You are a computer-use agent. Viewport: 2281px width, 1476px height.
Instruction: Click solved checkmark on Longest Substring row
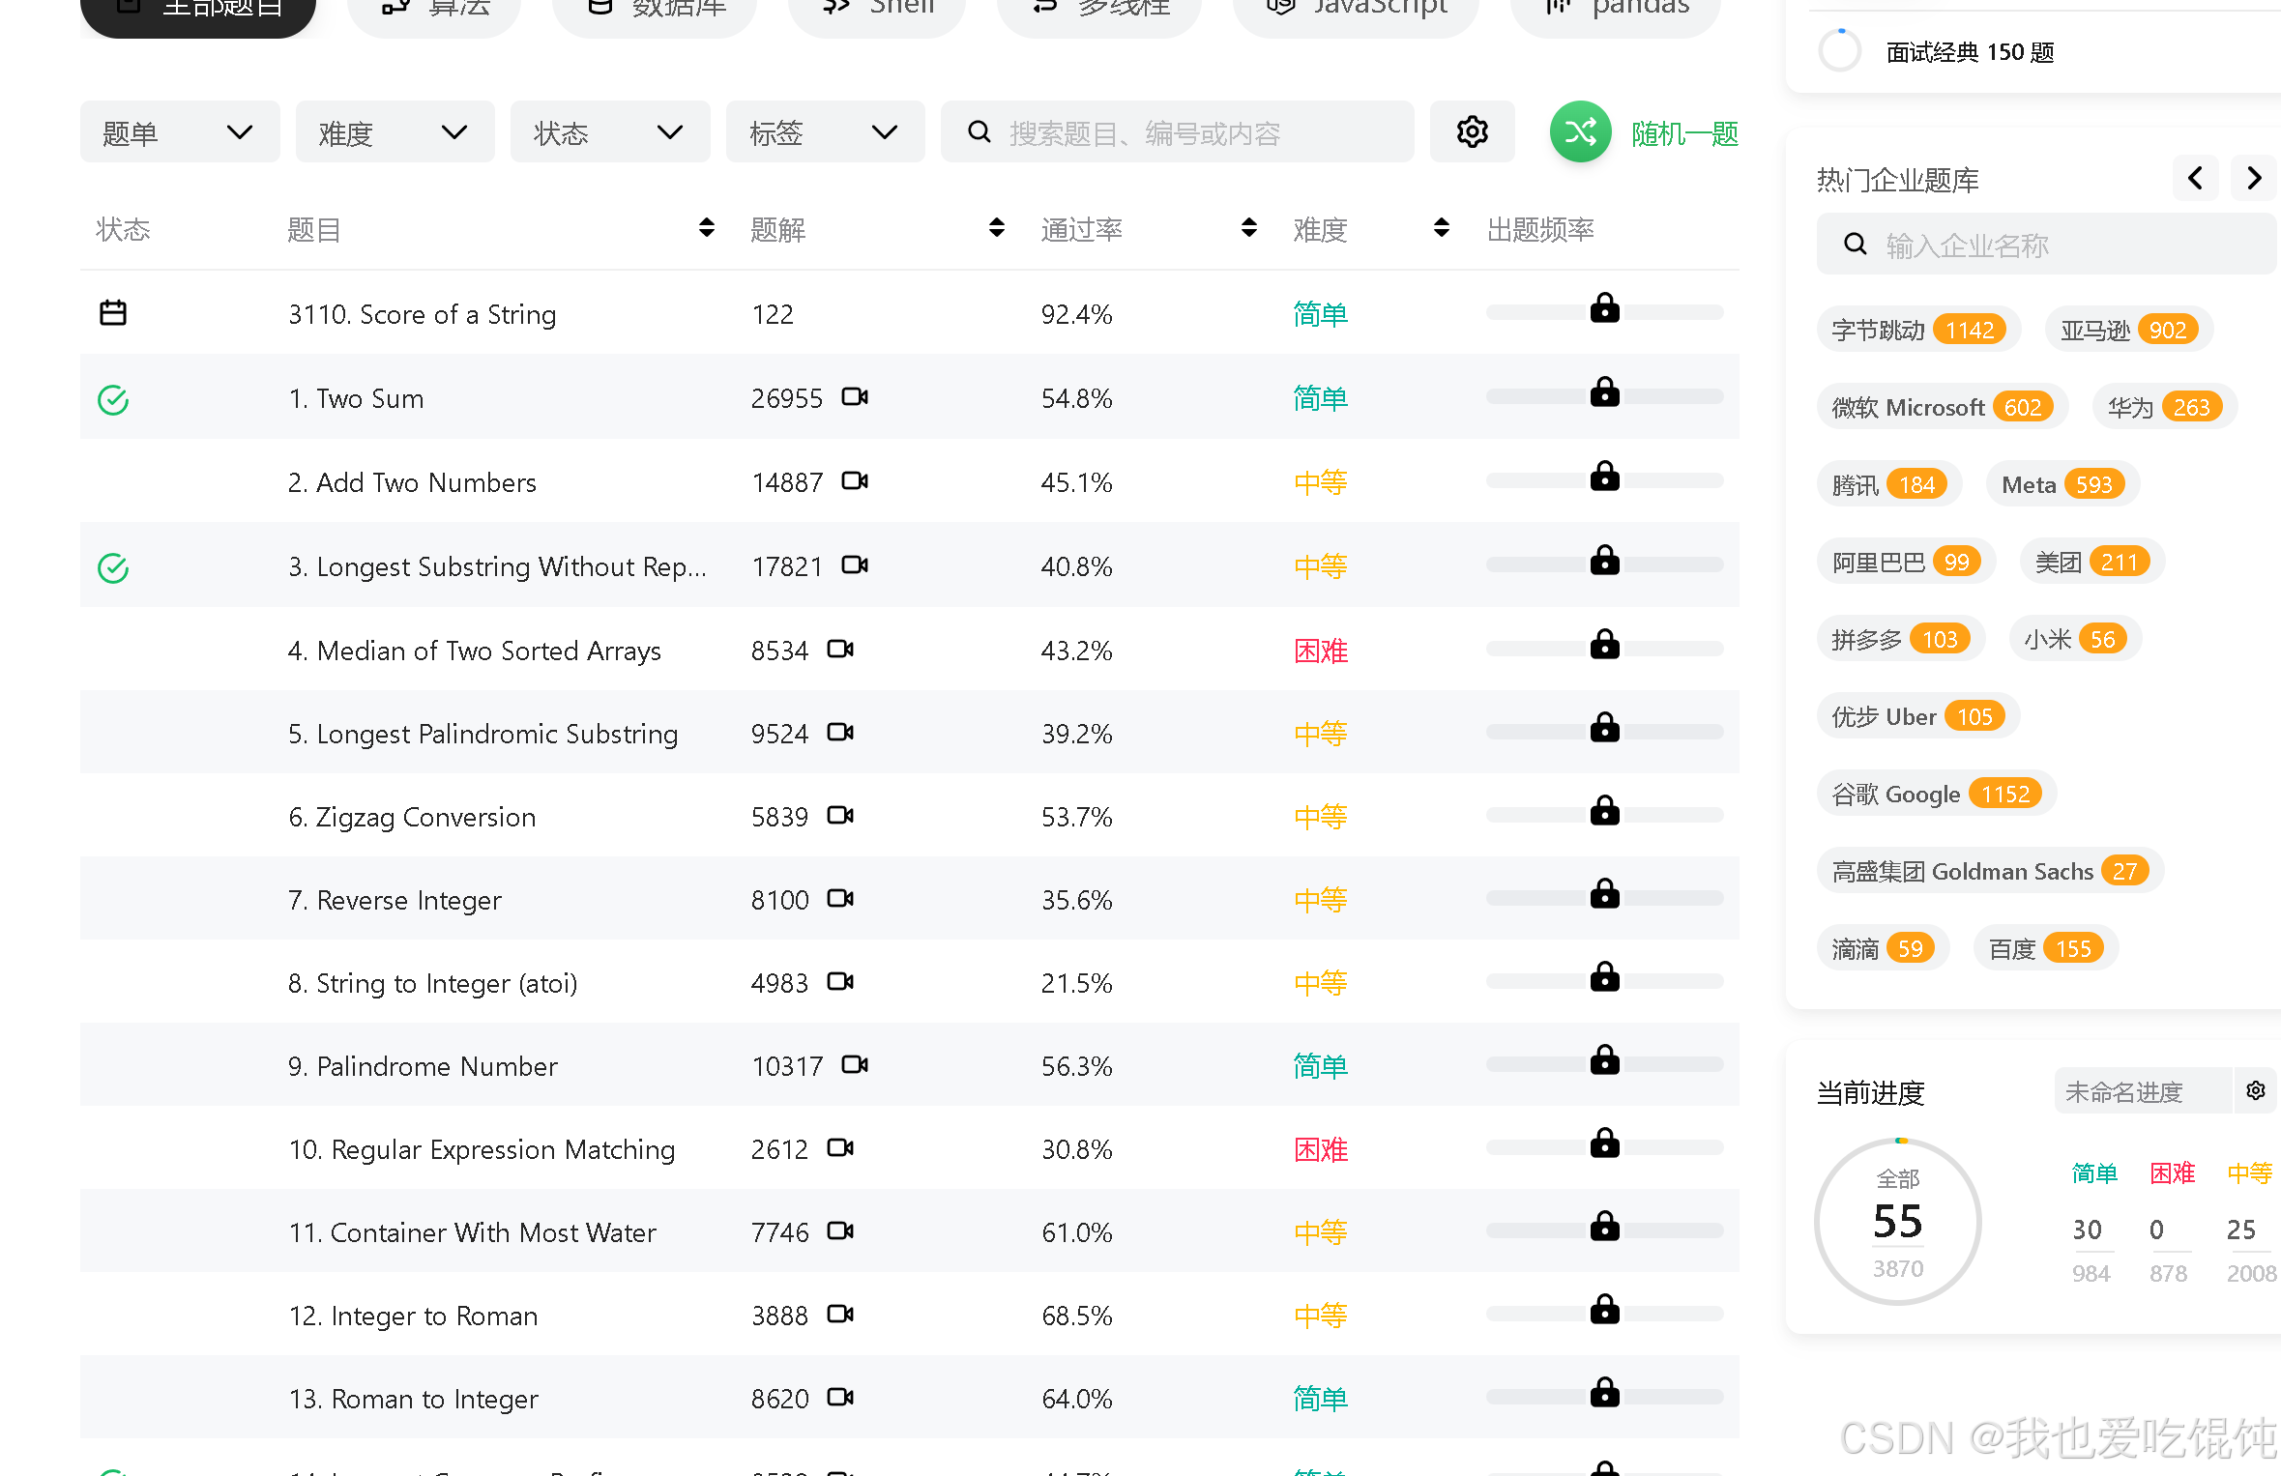113,567
